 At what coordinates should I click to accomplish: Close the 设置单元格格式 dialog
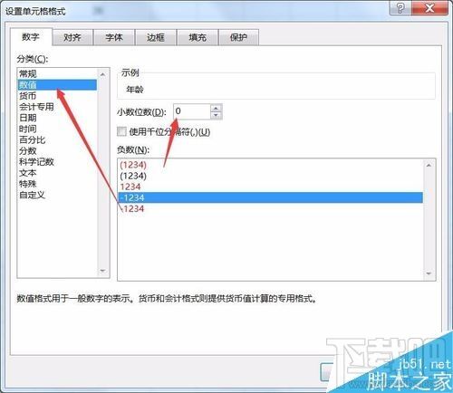coord(429,8)
